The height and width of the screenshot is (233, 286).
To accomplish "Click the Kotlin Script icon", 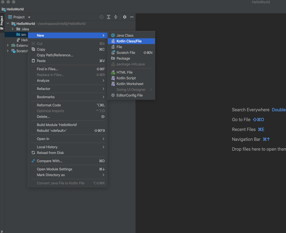I will (113, 78).
